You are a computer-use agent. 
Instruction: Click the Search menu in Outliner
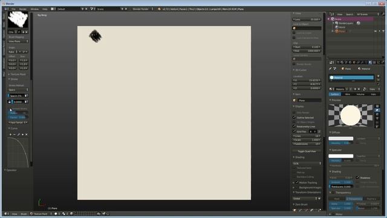pyautogui.click(x=350, y=15)
